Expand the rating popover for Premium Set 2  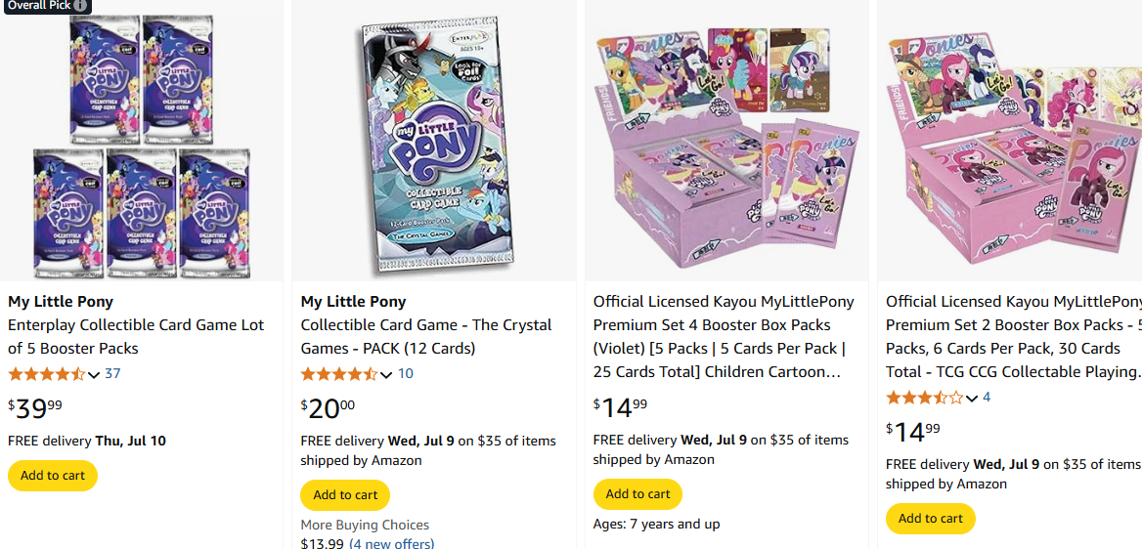pyautogui.click(x=972, y=398)
